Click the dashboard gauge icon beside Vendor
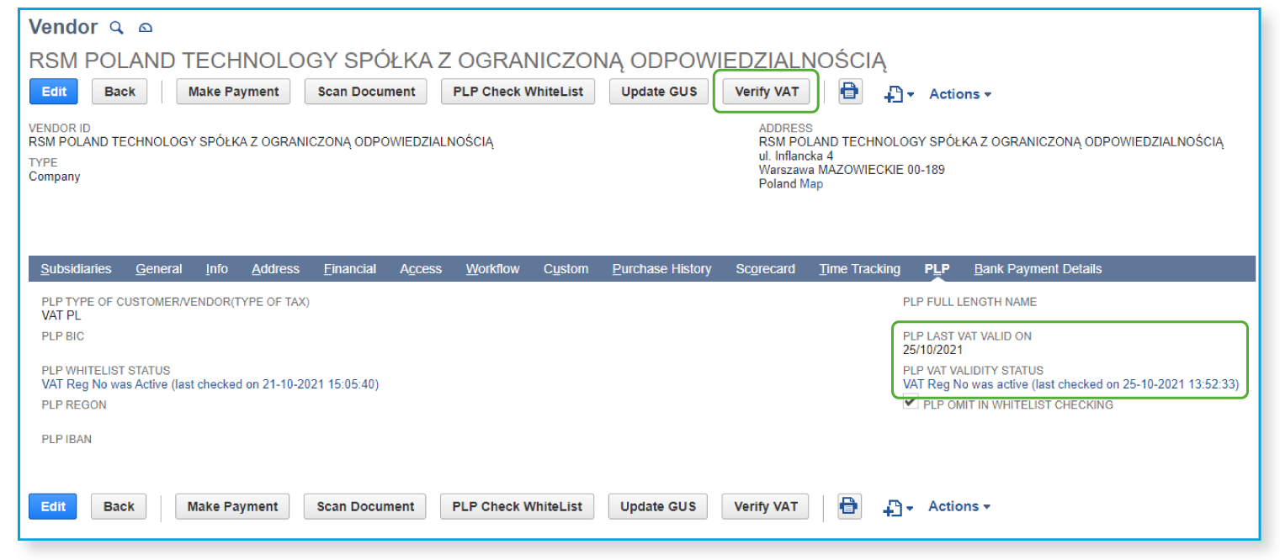1280x560 pixels. coord(146,28)
